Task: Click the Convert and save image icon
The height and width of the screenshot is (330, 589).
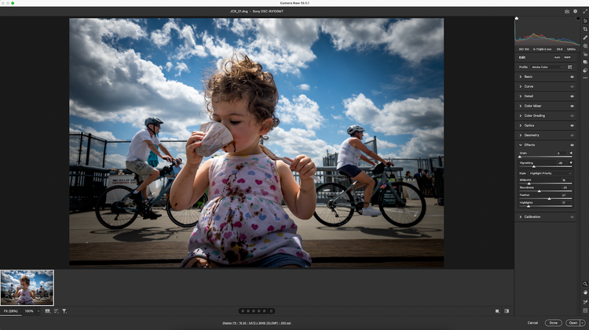Action: 567,11
